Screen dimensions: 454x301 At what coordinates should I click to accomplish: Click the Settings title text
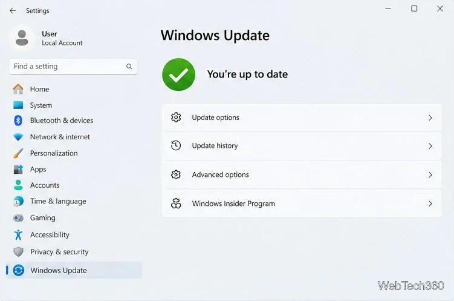pos(37,11)
